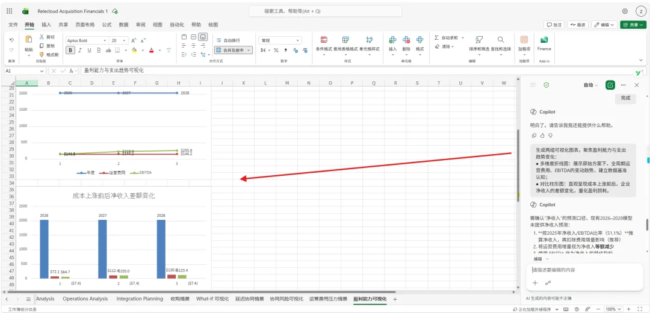This screenshot has height=313, width=650.
Task: Toggle Bold formatting
Action: click(x=70, y=50)
